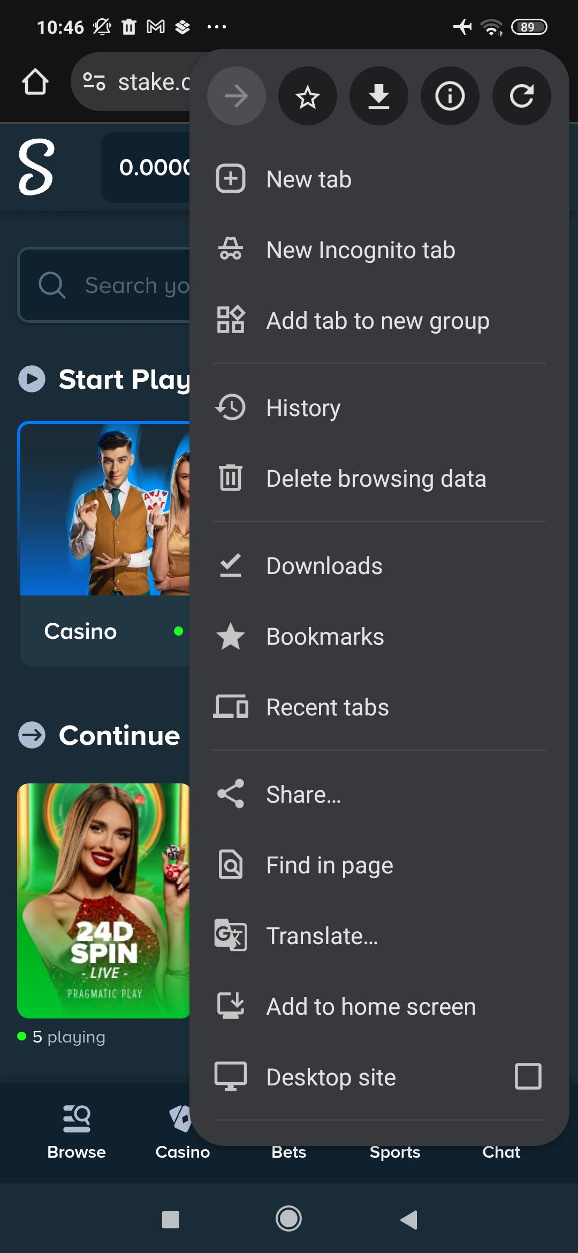Tap the Start Playing play icon

[32, 379]
